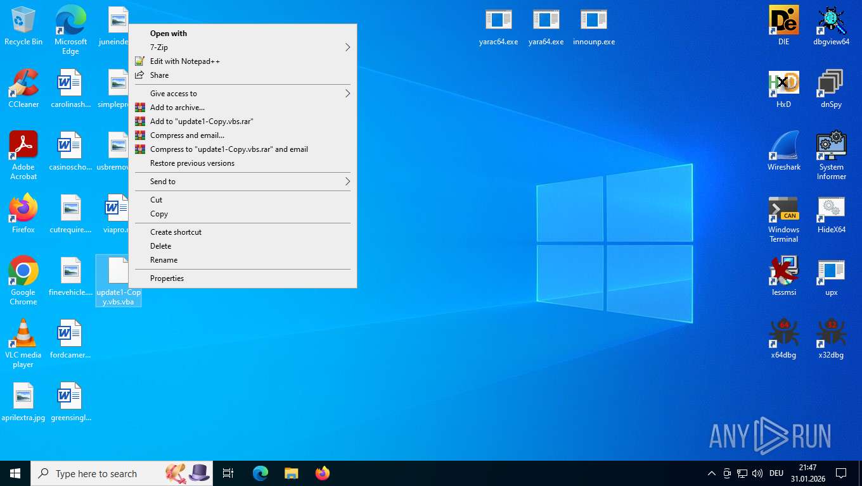This screenshot has width=862, height=486.
Task: Launch the CCleaner desktop shortcut
Action: coord(23,89)
